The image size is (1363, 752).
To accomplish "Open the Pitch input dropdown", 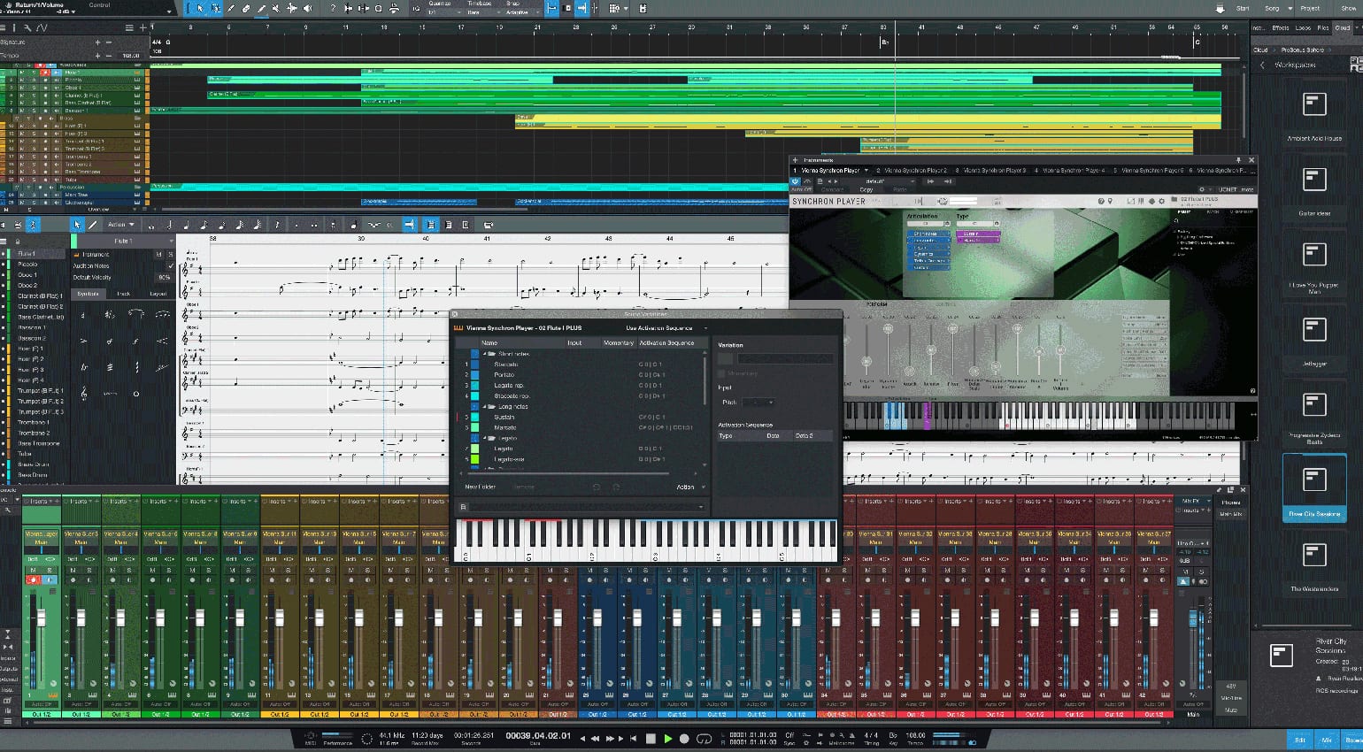I will pos(759,403).
